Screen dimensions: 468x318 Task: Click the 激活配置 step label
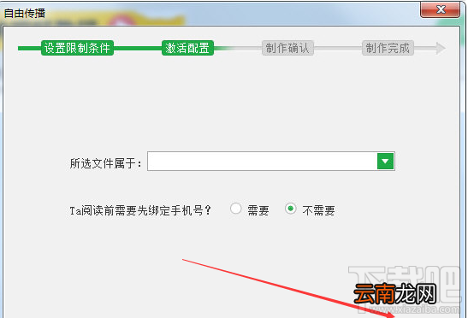187,48
